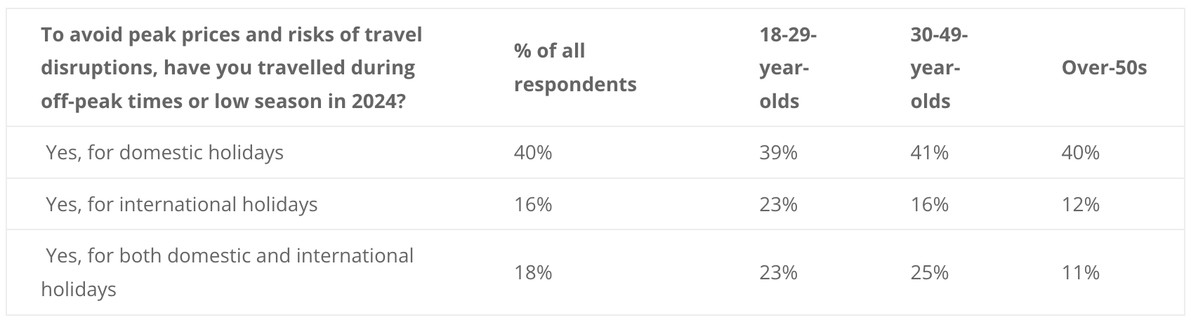Select 'Yes, for both domestic and international holidays' label
The width and height of the screenshot is (1191, 320).
(x=228, y=272)
